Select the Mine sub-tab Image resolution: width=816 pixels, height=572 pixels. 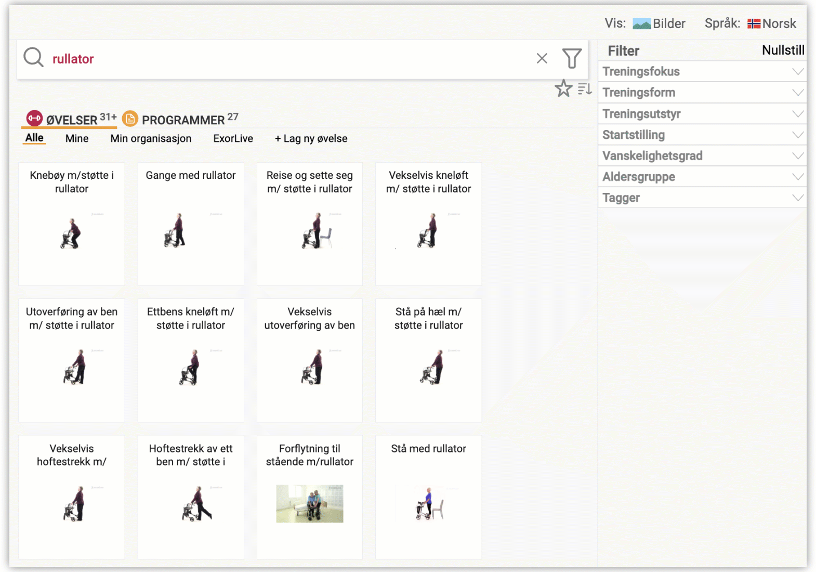77,139
